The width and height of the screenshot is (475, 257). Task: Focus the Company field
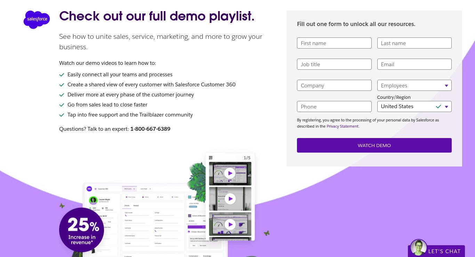click(x=334, y=85)
